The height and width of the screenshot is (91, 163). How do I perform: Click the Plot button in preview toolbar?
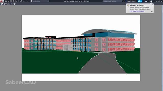point(2,4)
